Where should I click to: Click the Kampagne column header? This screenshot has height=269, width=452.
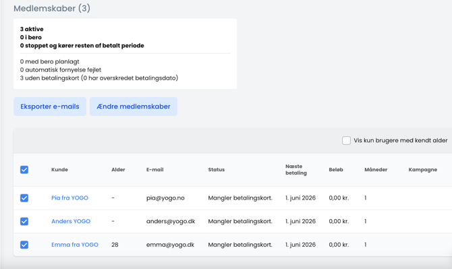[422, 170]
